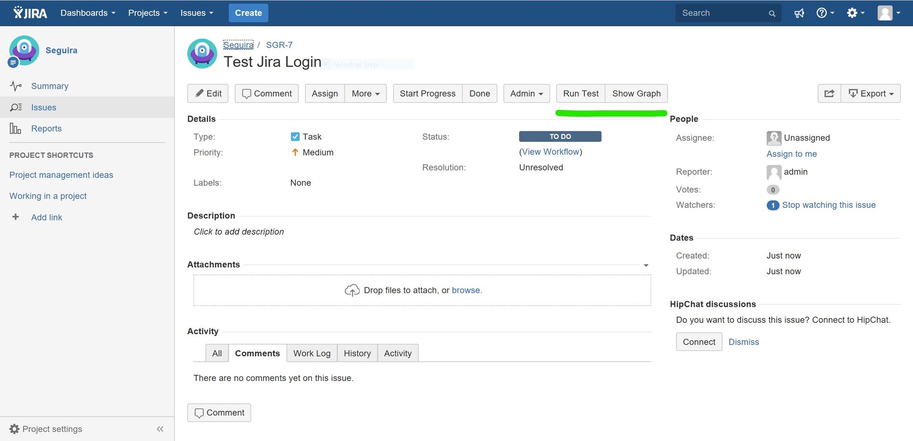Viewport: 913px width, 441px height.
Task: Switch to the All activity tab
Action: point(217,353)
